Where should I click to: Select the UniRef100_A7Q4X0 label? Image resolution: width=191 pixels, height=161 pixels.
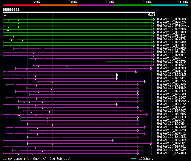click(x=171, y=127)
